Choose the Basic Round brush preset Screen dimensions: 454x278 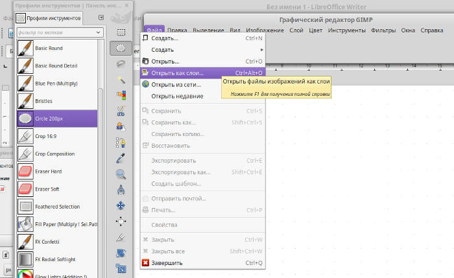(57, 48)
